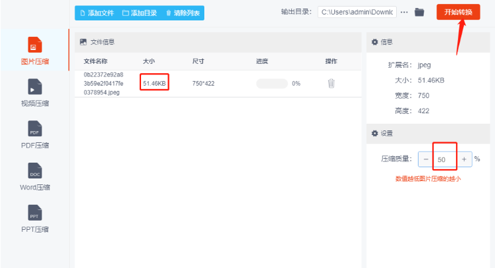Decrease compression quality with minus button
Screen dimensions: 495x268
tap(426, 159)
